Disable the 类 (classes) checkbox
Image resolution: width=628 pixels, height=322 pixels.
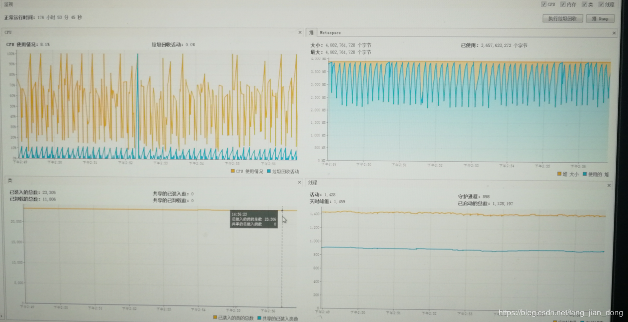(584, 4)
